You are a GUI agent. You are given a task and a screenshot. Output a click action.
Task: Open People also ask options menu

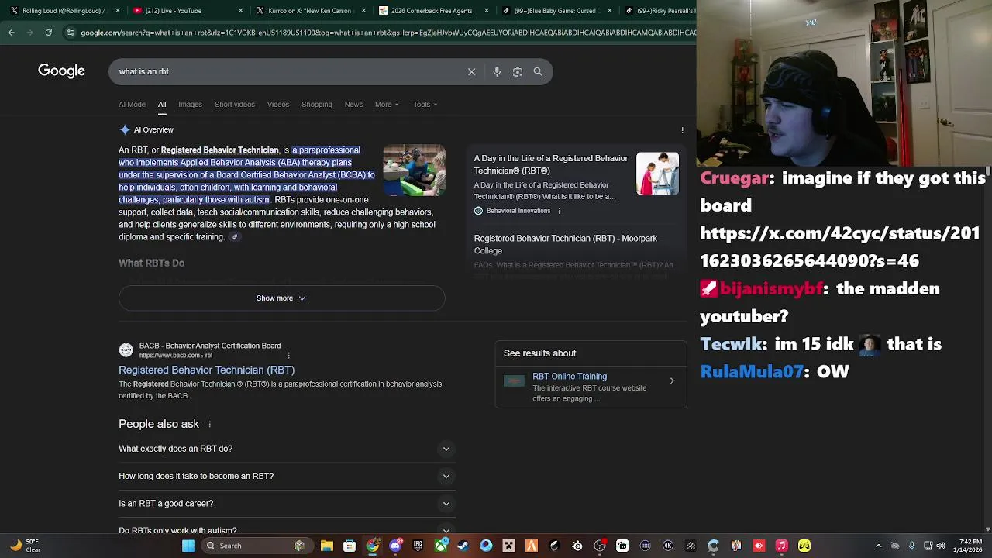tap(209, 424)
